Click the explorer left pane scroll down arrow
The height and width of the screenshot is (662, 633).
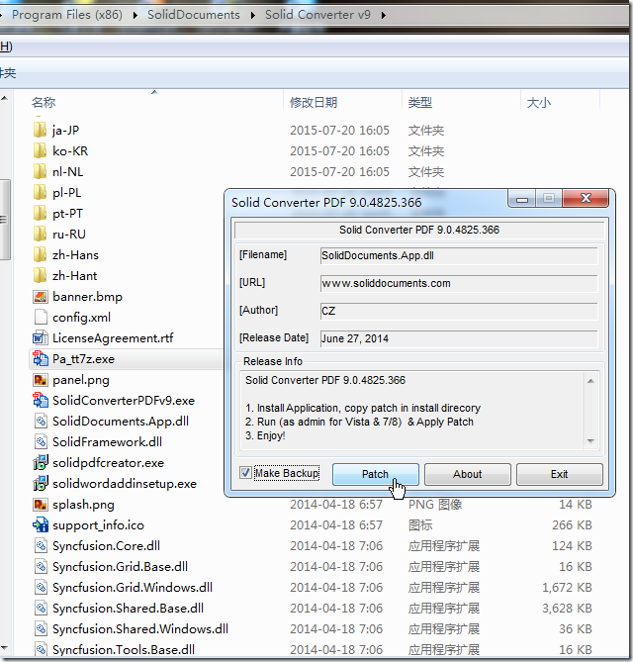point(4,647)
